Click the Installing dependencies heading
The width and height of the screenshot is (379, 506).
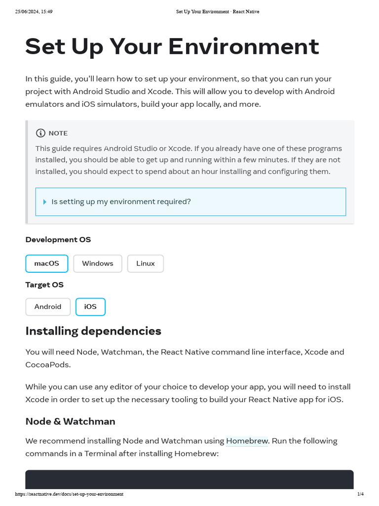point(93,331)
